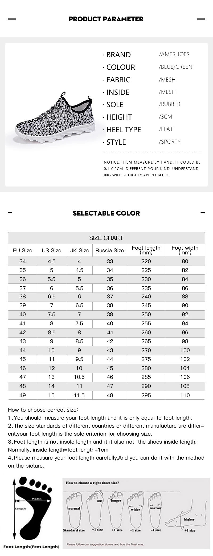This screenshot has height=556, width=213.
Task: Select the EU Size column header
Action: click(22, 250)
